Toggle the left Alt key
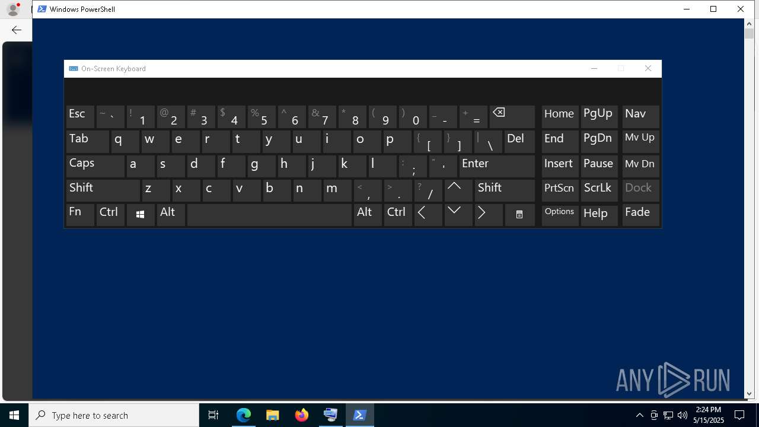 pos(171,215)
